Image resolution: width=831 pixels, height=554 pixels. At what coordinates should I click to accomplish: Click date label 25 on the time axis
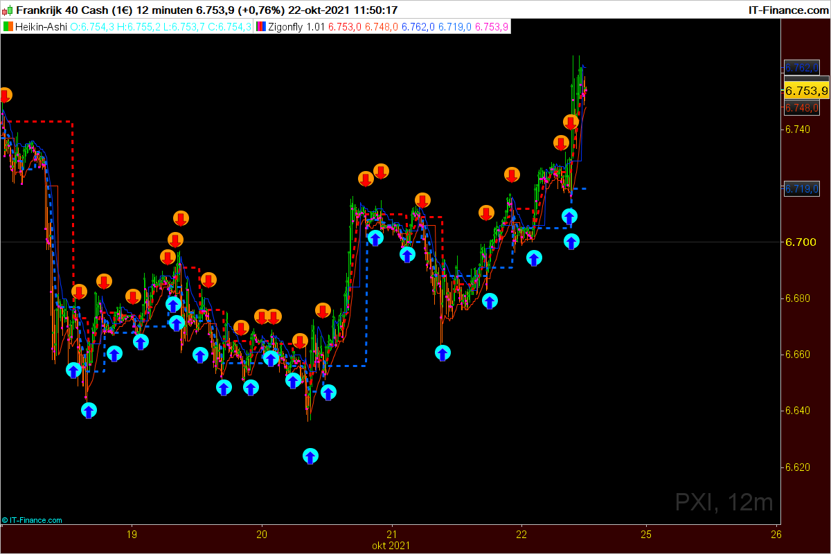tap(646, 535)
